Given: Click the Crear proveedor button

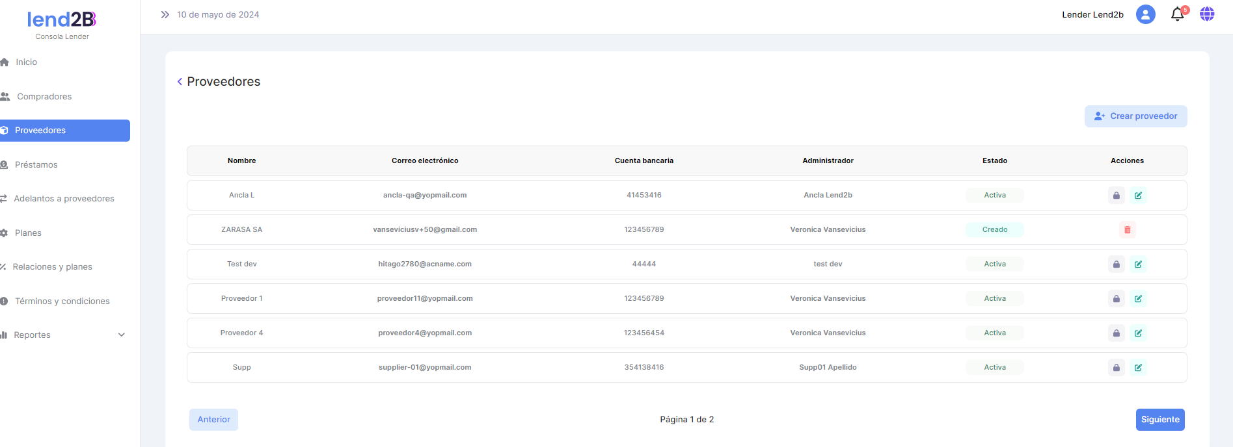Looking at the screenshot, I should point(1135,116).
